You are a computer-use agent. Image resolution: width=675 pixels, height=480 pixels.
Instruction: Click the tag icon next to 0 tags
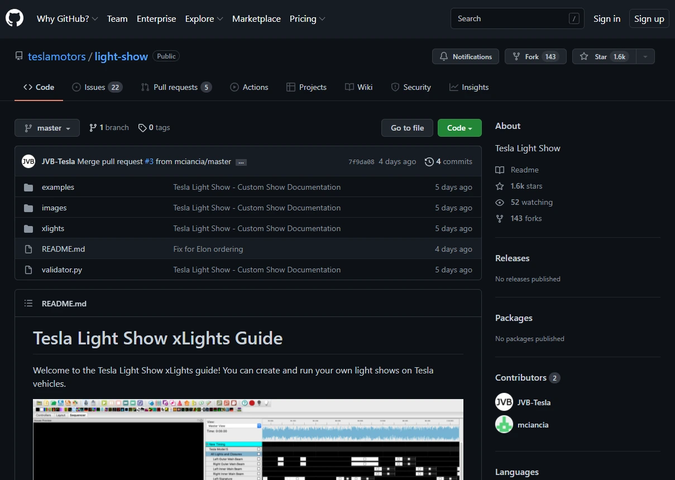pyautogui.click(x=142, y=128)
